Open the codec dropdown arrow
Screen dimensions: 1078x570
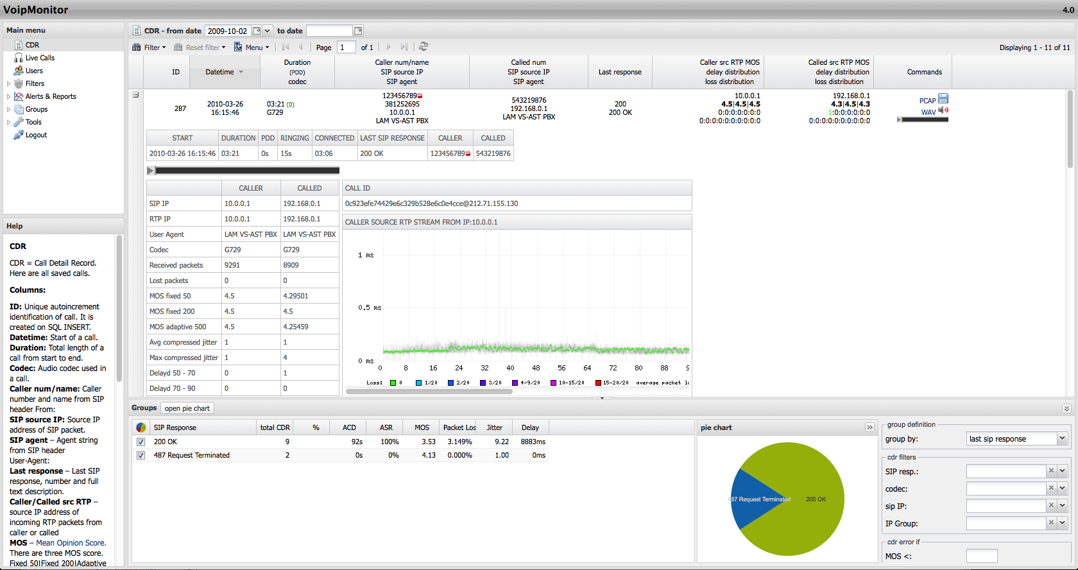(x=1062, y=488)
